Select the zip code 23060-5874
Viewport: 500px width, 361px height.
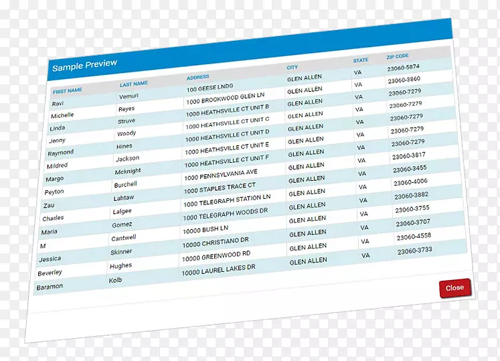click(404, 67)
